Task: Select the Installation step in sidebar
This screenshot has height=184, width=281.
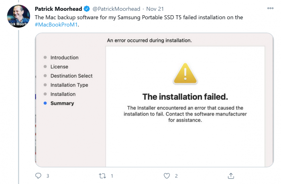Action: click(63, 94)
